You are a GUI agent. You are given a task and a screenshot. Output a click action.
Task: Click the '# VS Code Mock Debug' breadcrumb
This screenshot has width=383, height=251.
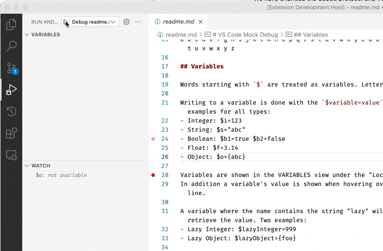point(245,35)
